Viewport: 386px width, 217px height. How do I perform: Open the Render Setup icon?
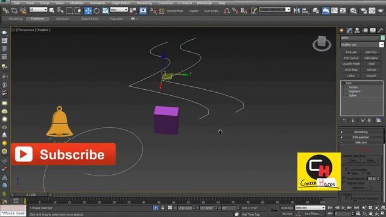pos(363,11)
